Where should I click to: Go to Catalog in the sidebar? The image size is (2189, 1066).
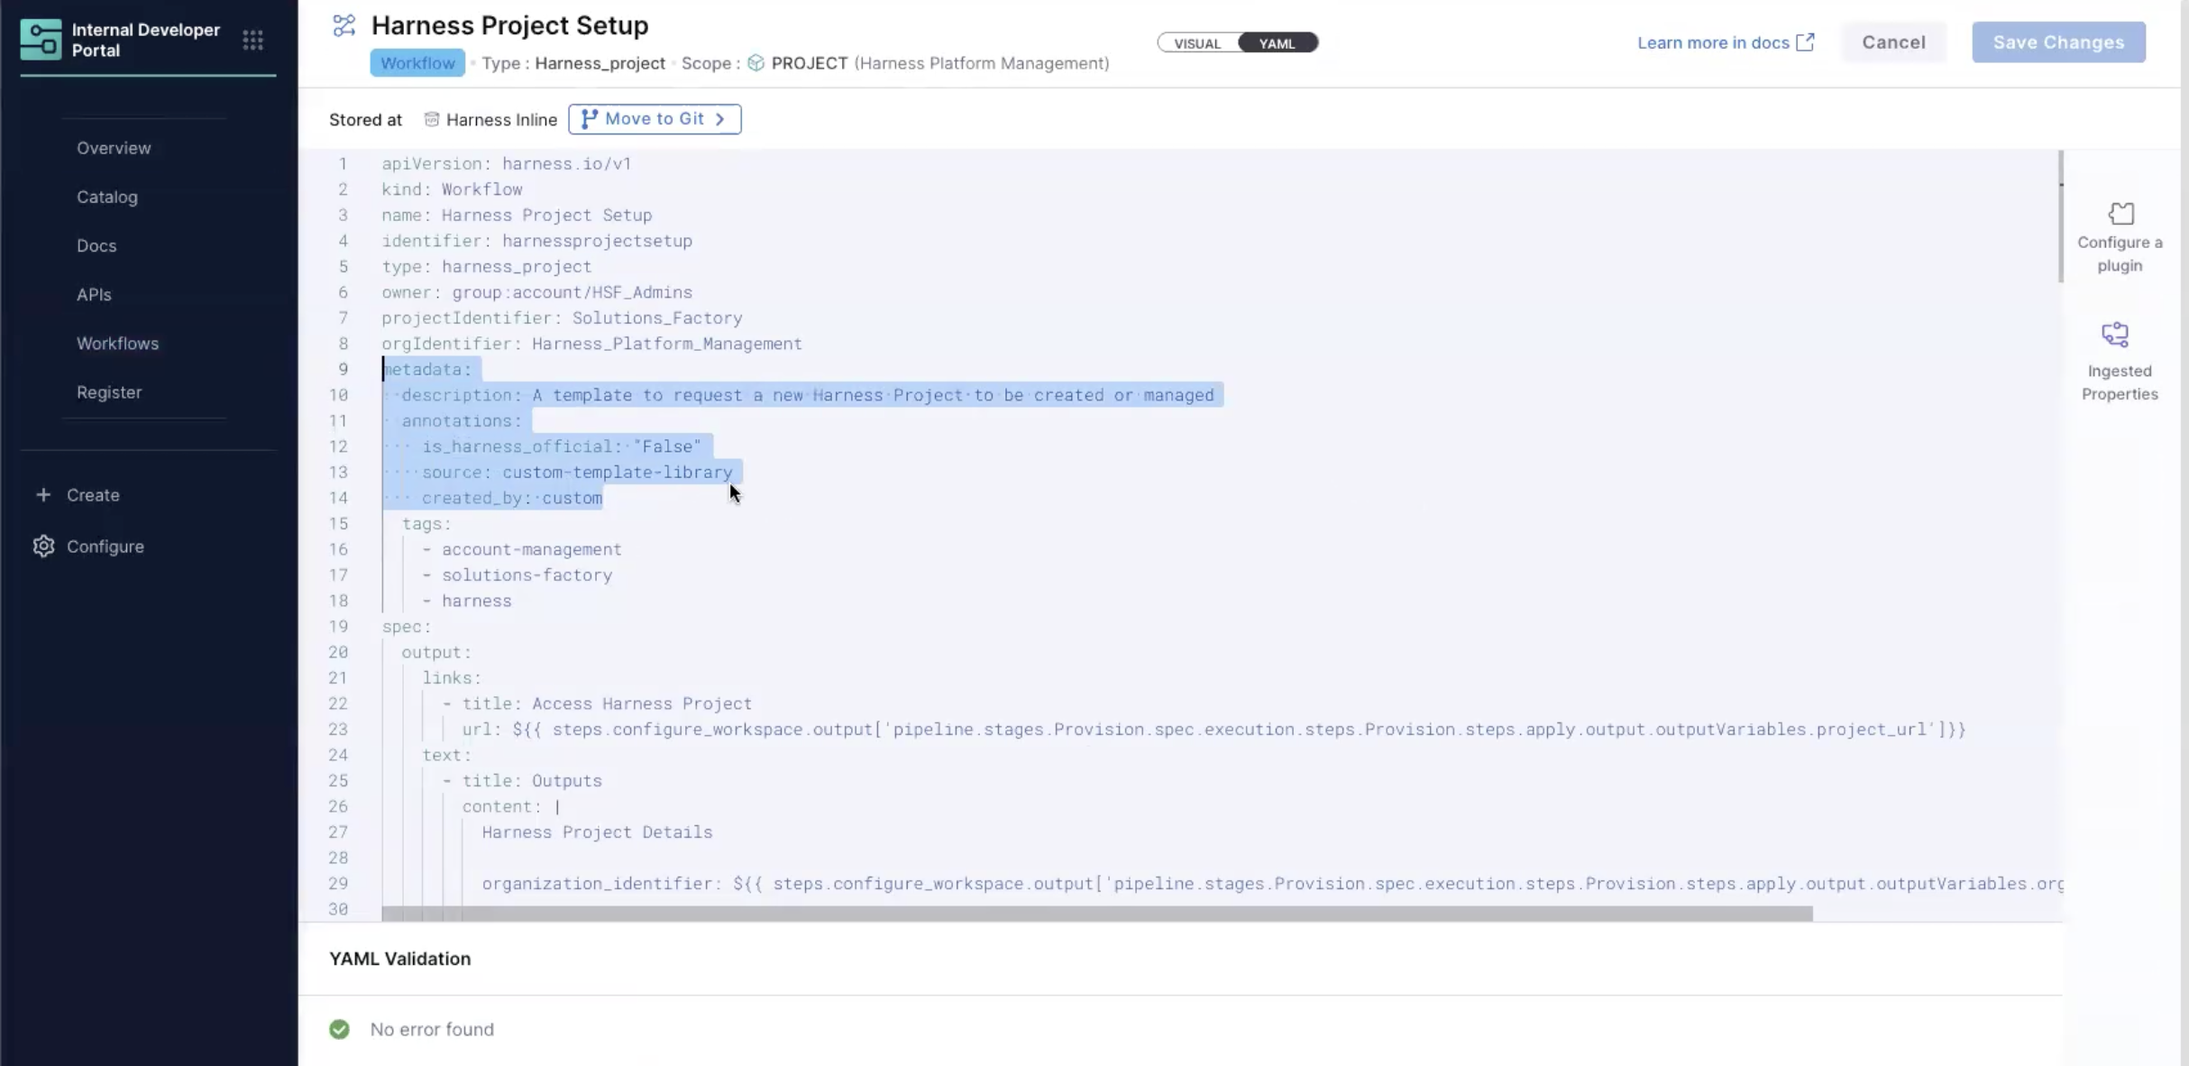tap(106, 197)
